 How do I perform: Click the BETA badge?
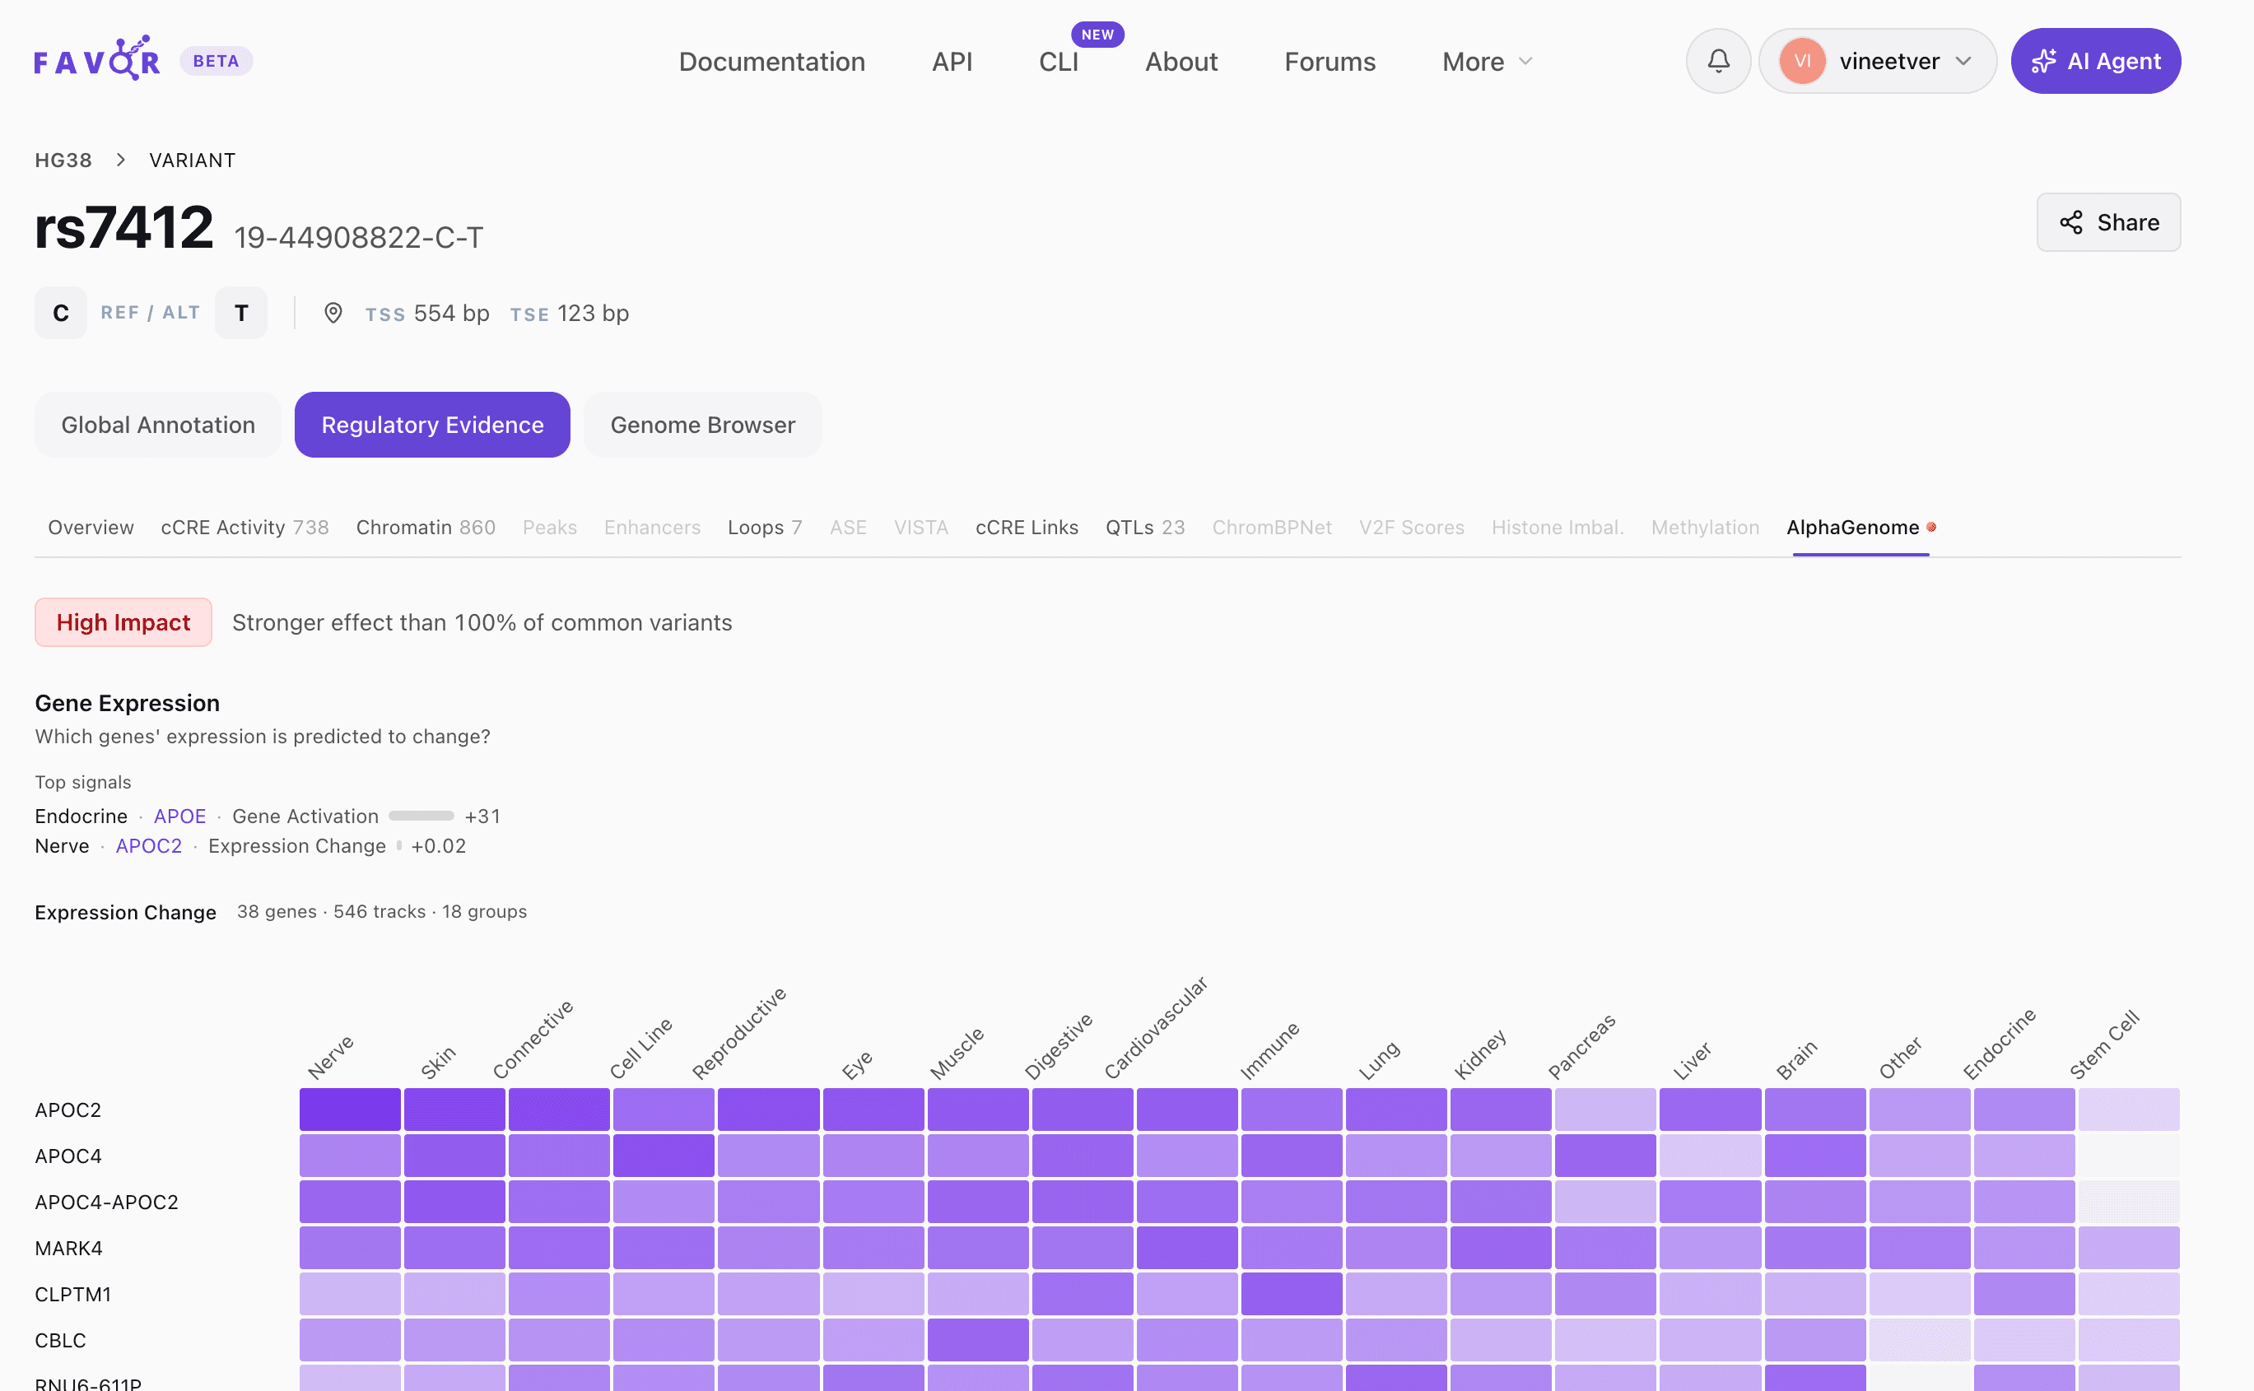[x=217, y=61]
